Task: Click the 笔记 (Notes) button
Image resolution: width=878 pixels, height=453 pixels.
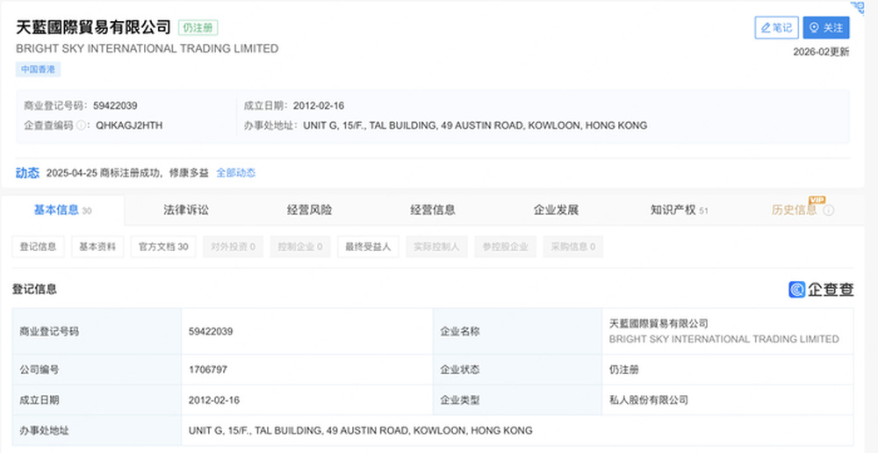Action: pyautogui.click(x=776, y=28)
